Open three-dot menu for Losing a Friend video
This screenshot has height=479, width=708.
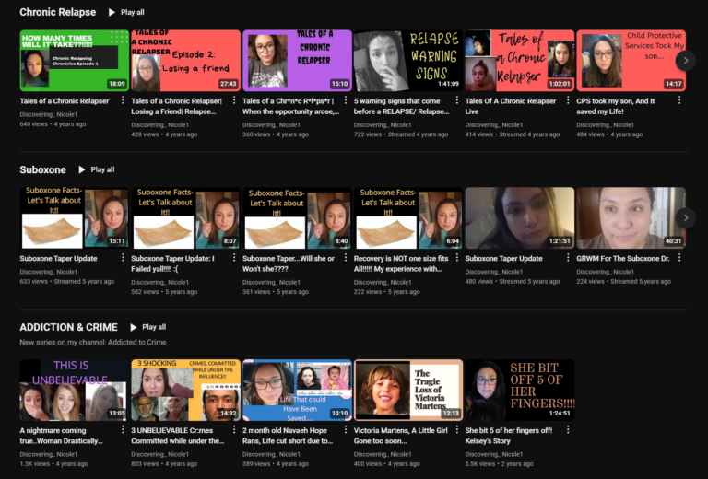point(234,100)
